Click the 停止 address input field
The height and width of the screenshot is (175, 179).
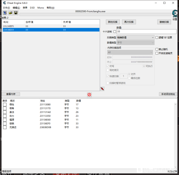tap(133, 62)
